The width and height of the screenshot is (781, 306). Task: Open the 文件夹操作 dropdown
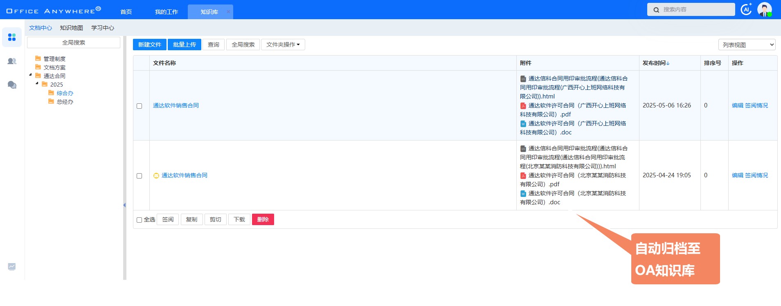coord(283,45)
